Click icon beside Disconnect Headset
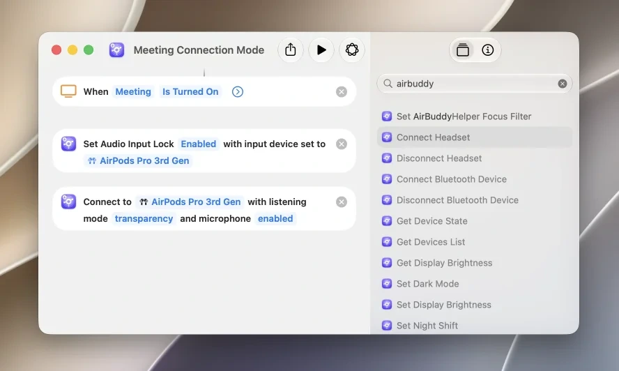This screenshot has width=619, height=371. [387, 158]
